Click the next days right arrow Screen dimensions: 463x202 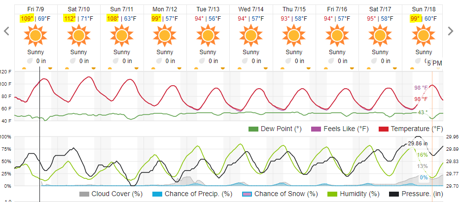[x=450, y=31]
